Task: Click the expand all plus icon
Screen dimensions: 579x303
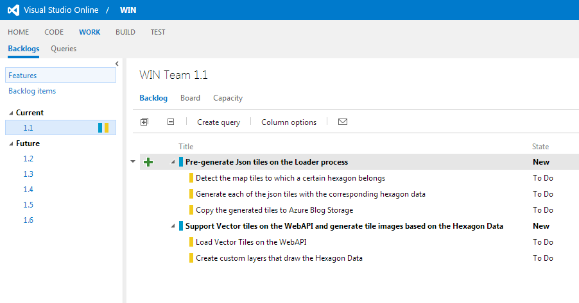Action: pos(144,122)
